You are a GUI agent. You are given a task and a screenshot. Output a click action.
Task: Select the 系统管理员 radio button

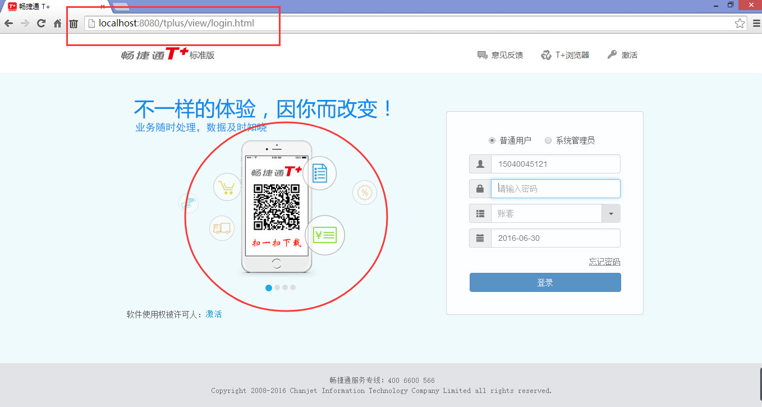pos(548,140)
